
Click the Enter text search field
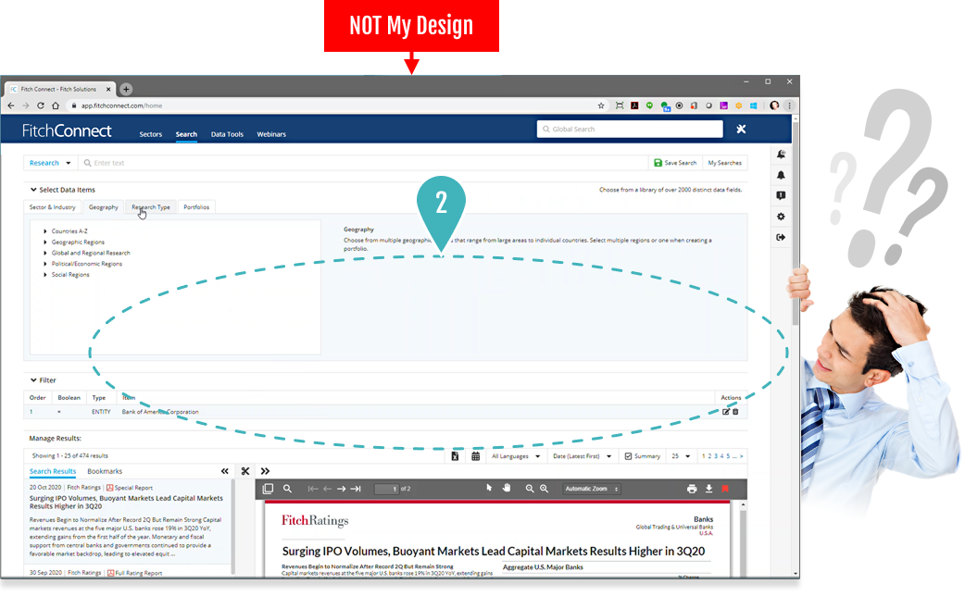(x=363, y=163)
